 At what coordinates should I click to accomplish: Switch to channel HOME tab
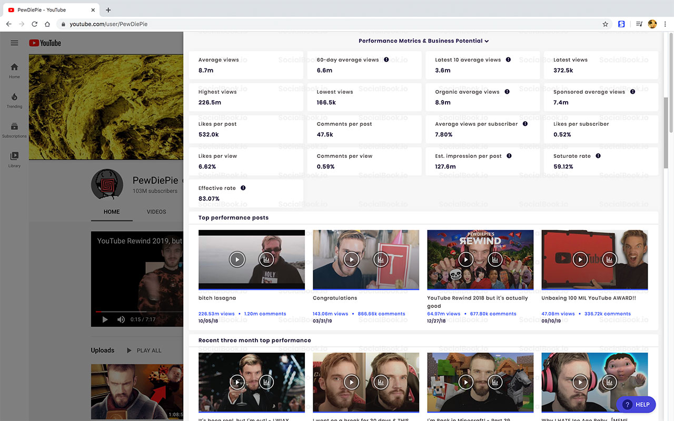112,212
